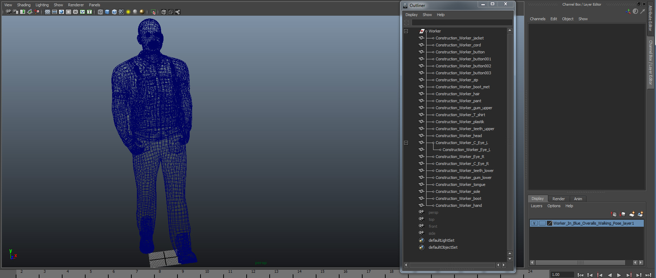Enable Wireframe on Shaded icon
This screenshot has height=278, width=656.
[114, 12]
